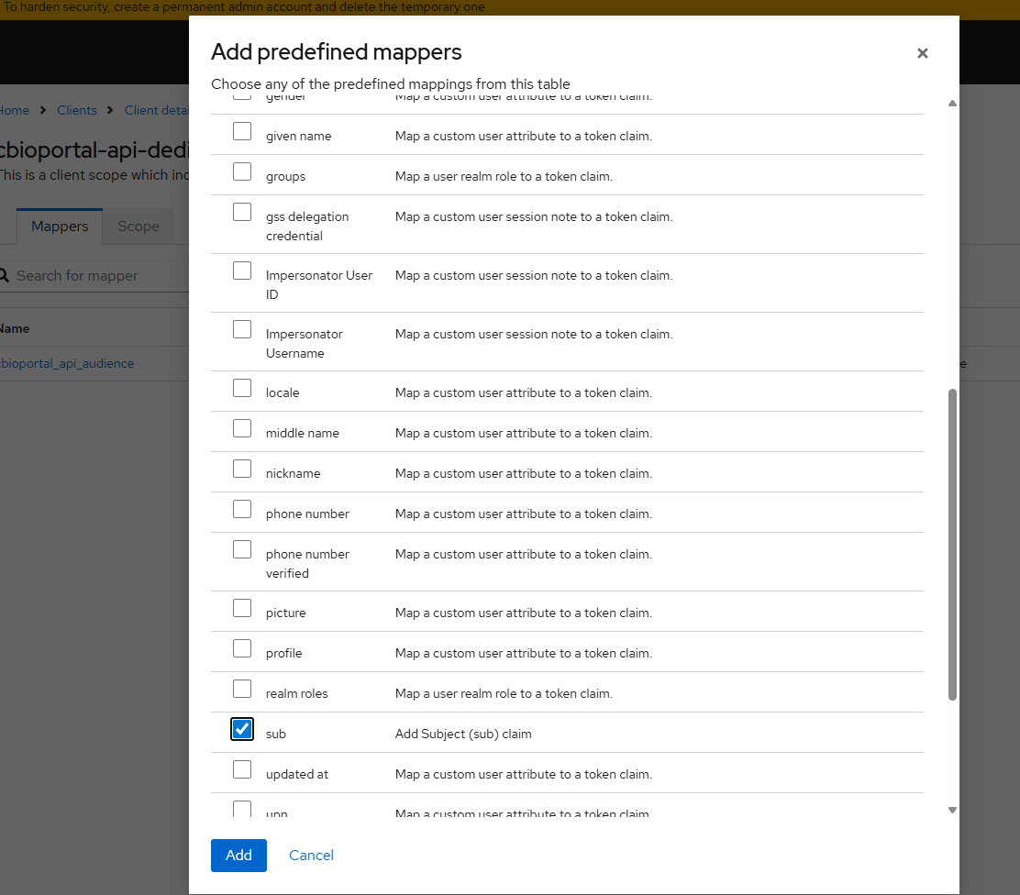This screenshot has width=1020, height=895.
Task: Open the bioportal_api_audience mapper link
Action: pos(67,363)
